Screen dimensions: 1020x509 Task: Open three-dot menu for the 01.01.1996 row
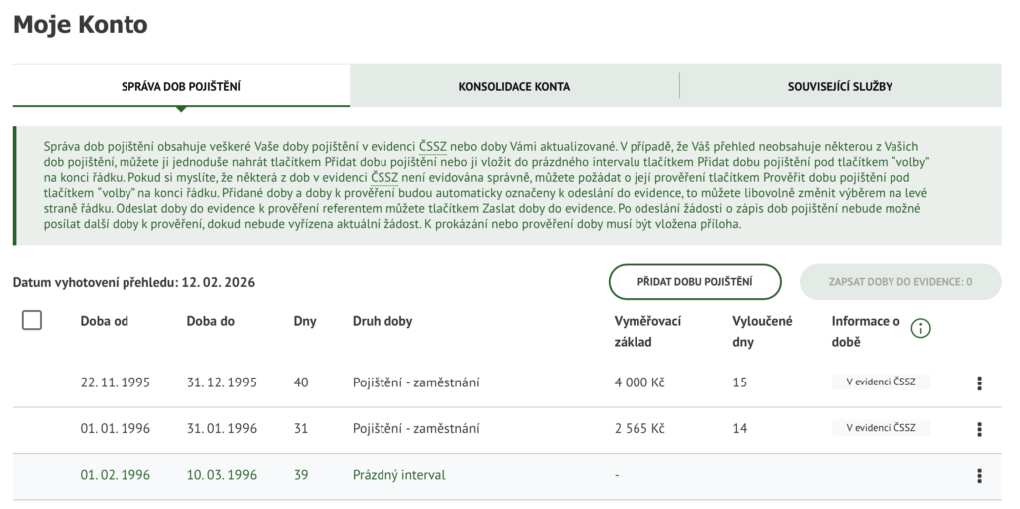click(979, 429)
